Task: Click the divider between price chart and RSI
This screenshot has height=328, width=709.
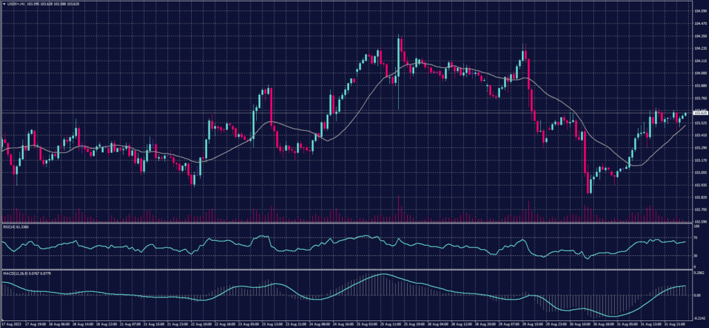Action: coord(346,222)
